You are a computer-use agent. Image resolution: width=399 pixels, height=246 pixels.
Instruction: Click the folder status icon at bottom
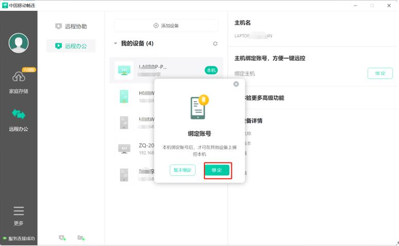81,238
